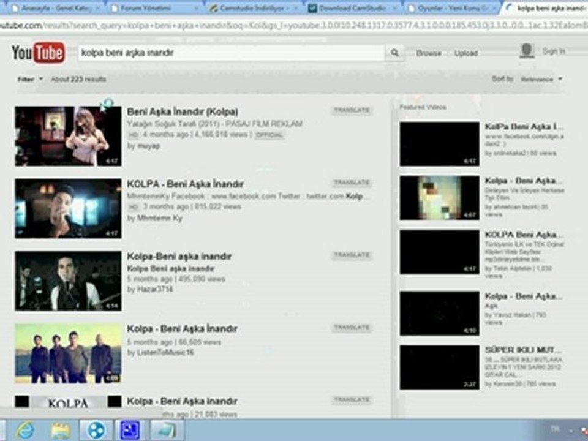Viewport: 588px width, 441px height.
Task: Open Internet Explorer from the taskbar
Action: pyautogui.click(x=24, y=430)
